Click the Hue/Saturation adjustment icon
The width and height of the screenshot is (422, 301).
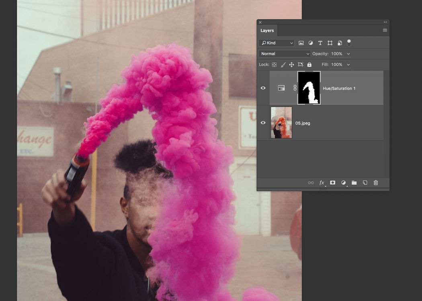[x=281, y=88]
